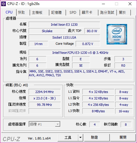This screenshot has width=137, height=143.
Task: Click the 2294.94 MHz core speed value
Action: 44,92
